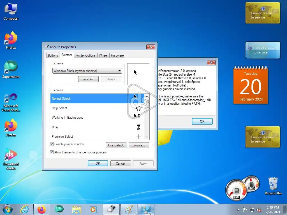Click the blue 'Cannot connect to service' gadget
Viewport: 287px width, 215px height.
(263, 50)
